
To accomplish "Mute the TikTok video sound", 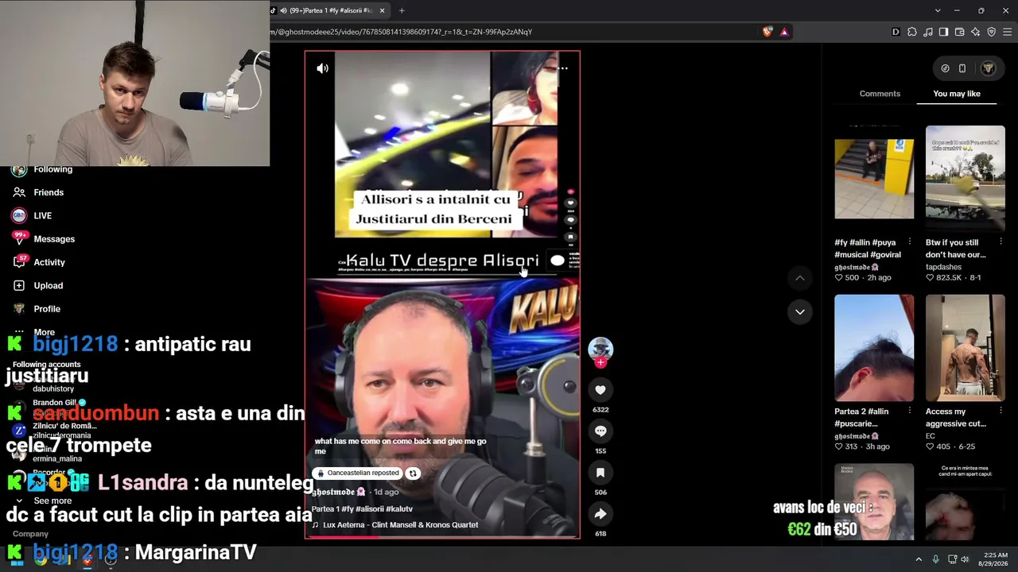I will 322,68.
